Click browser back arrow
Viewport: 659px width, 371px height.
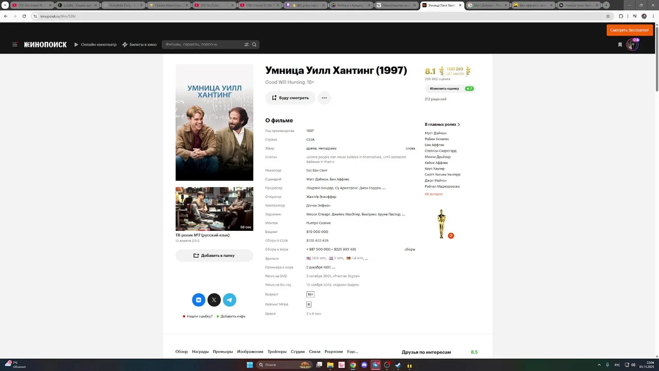coord(6,16)
